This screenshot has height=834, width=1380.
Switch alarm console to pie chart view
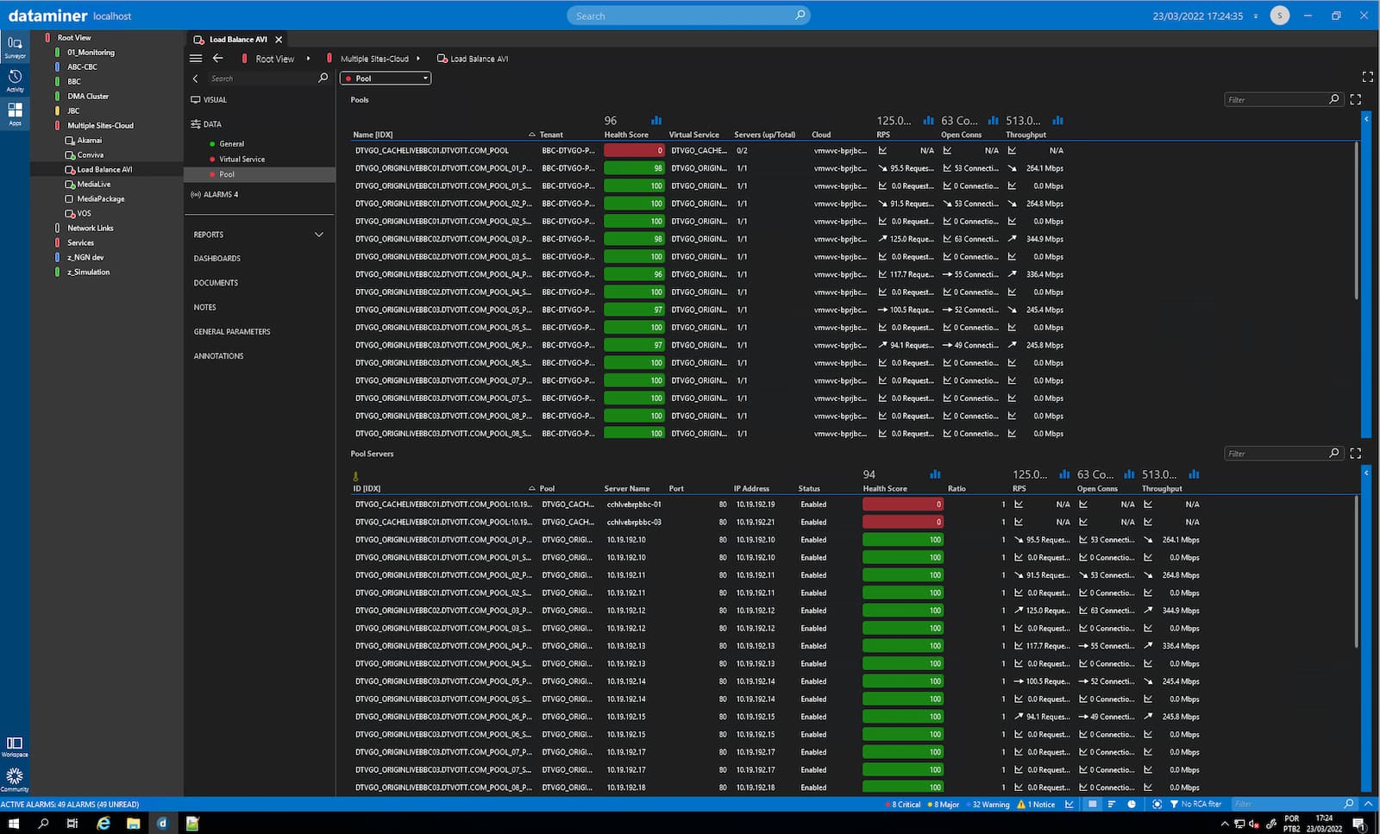(x=1132, y=804)
